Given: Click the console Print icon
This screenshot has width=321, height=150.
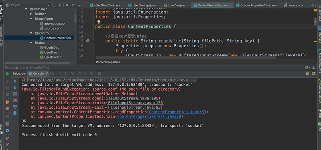Looking at the screenshot, I should [x=15, y=107].
